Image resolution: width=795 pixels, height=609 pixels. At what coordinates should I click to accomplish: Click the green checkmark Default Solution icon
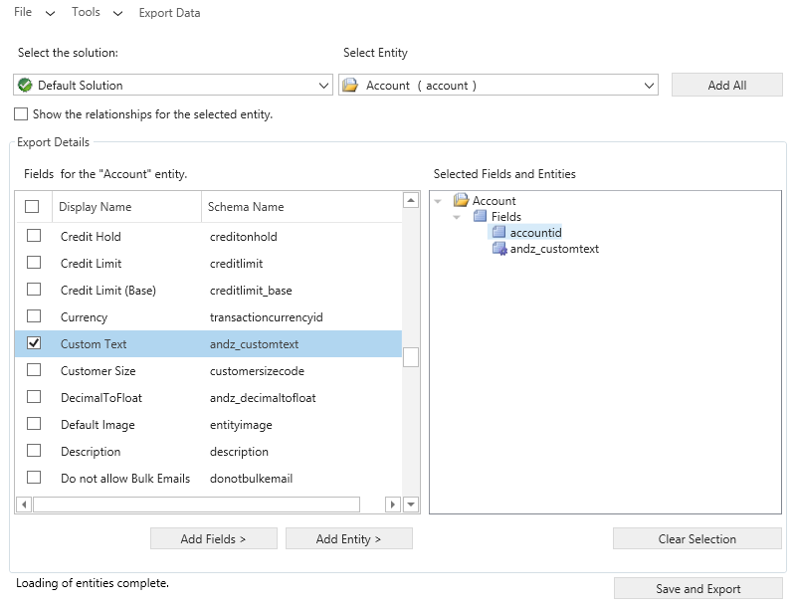click(x=26, y=86)
